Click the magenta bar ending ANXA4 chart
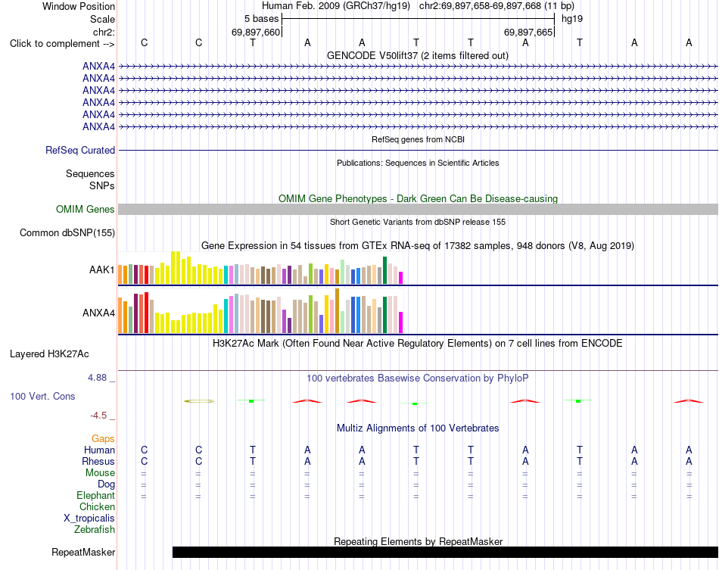This screenshot has width=719, height=570. pyautogui.click(x=401, y=322)
